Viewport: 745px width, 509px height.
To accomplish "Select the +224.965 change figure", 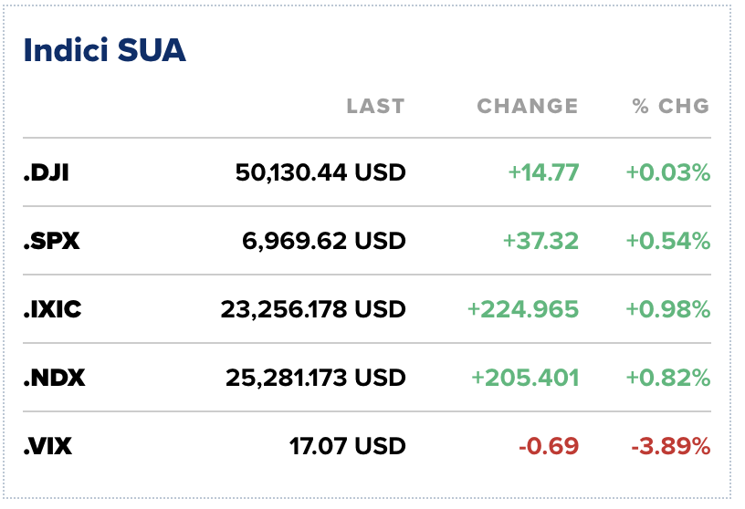I will pyautogui.click(x=522, y=309).
